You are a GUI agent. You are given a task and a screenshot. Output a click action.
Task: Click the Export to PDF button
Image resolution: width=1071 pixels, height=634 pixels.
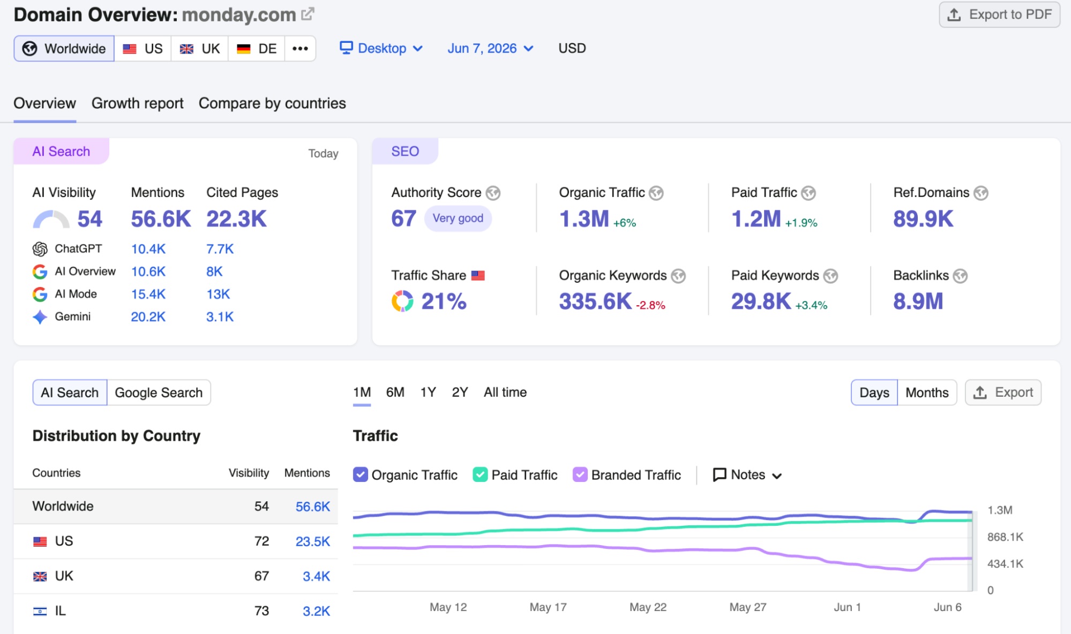click(1000, 14)
